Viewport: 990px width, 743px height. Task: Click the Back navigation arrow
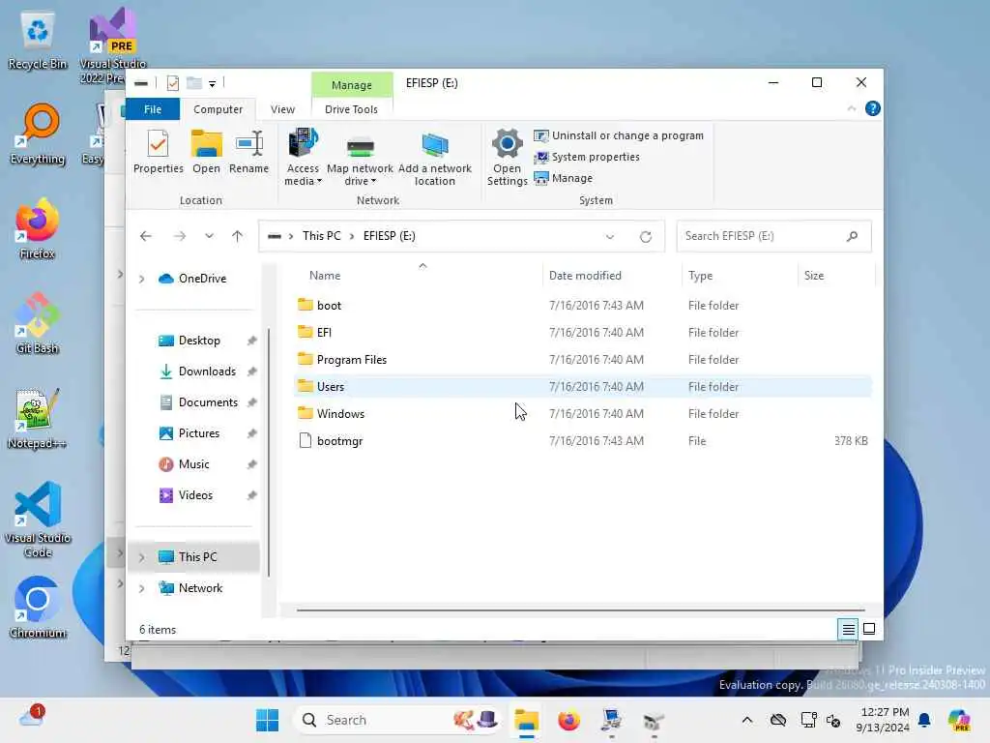[146, 236]
